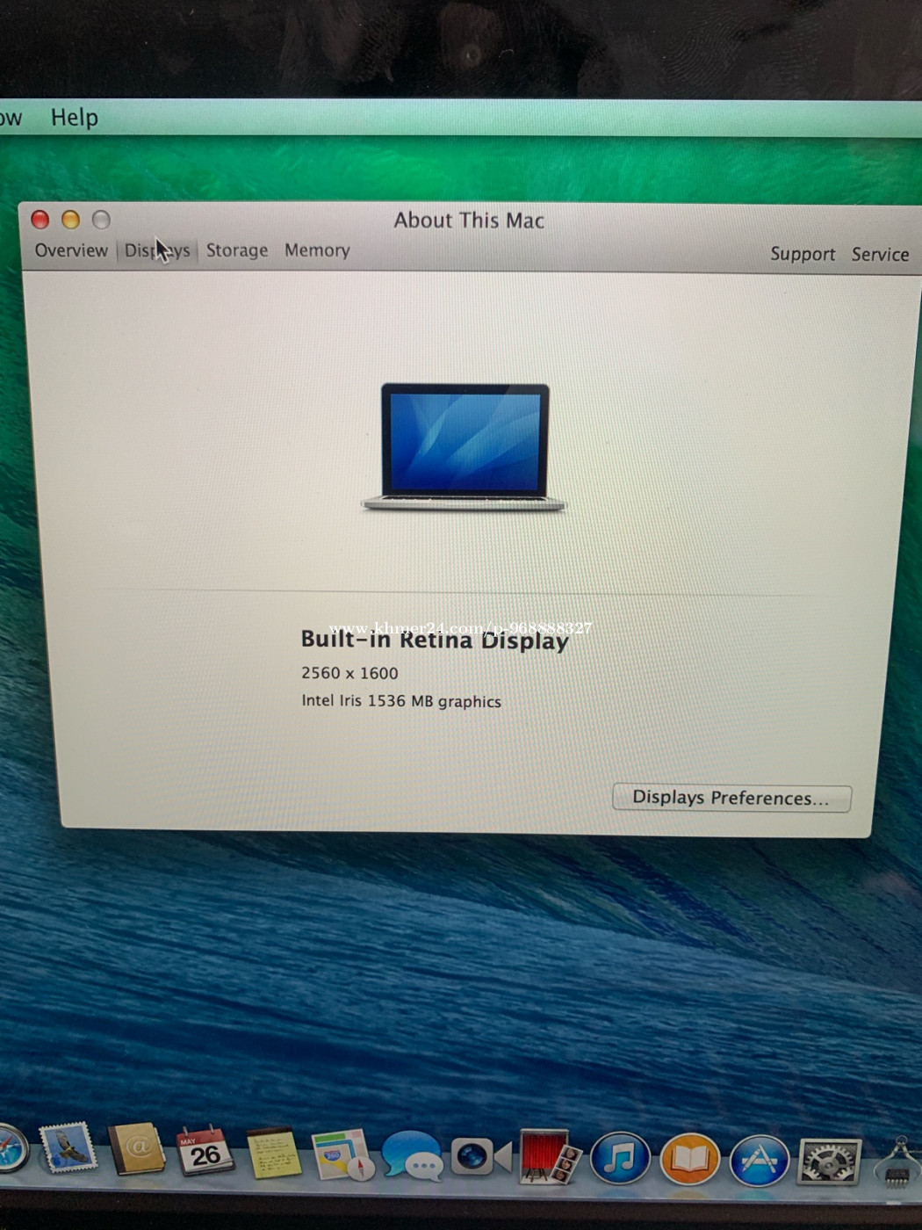Image resolution: width=922 pixels, height=1230 pixels.
Task: Click the MacBook display image
Action: pyautogui.click(x=464, y=446)
